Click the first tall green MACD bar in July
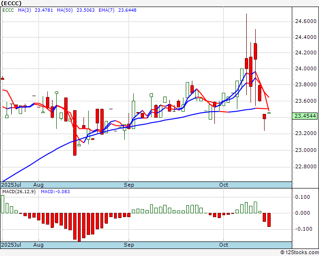Viewport: 319px width, 256px height. coord(2,204)
